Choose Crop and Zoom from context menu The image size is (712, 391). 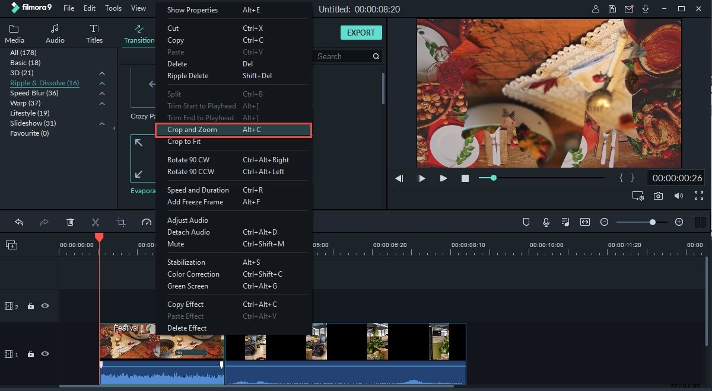coord(192,130)
